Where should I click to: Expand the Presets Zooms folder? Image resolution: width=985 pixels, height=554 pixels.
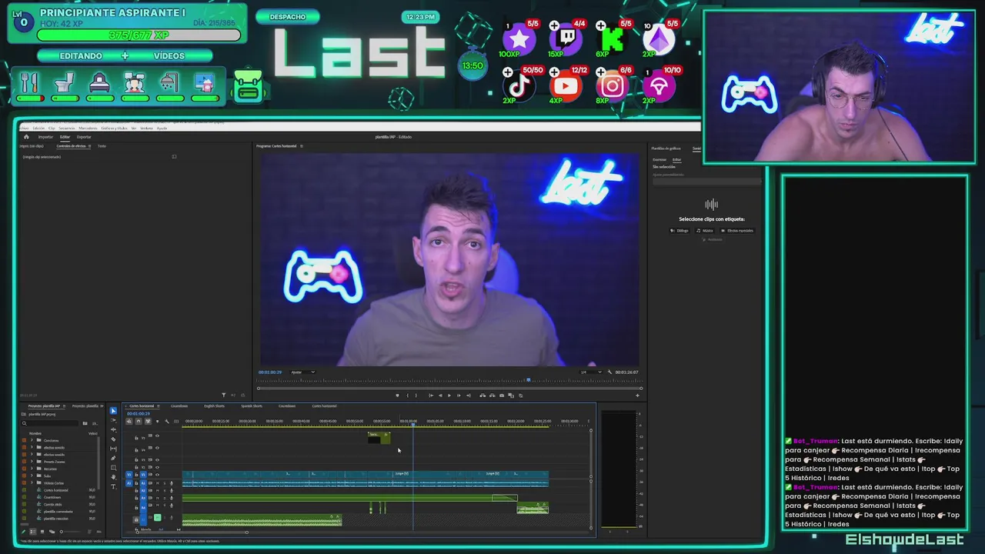(x=32, y=462)
